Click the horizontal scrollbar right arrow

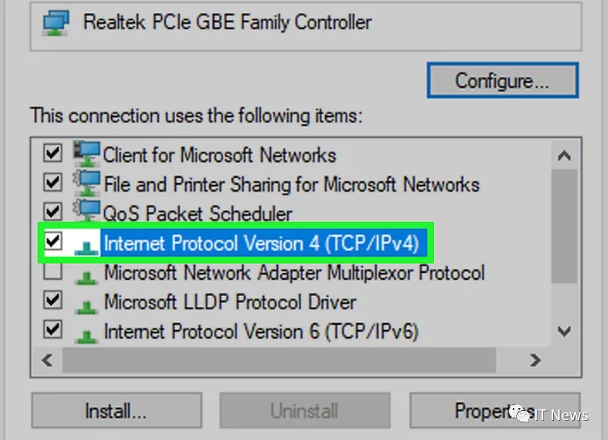click(x=536, y=360)
